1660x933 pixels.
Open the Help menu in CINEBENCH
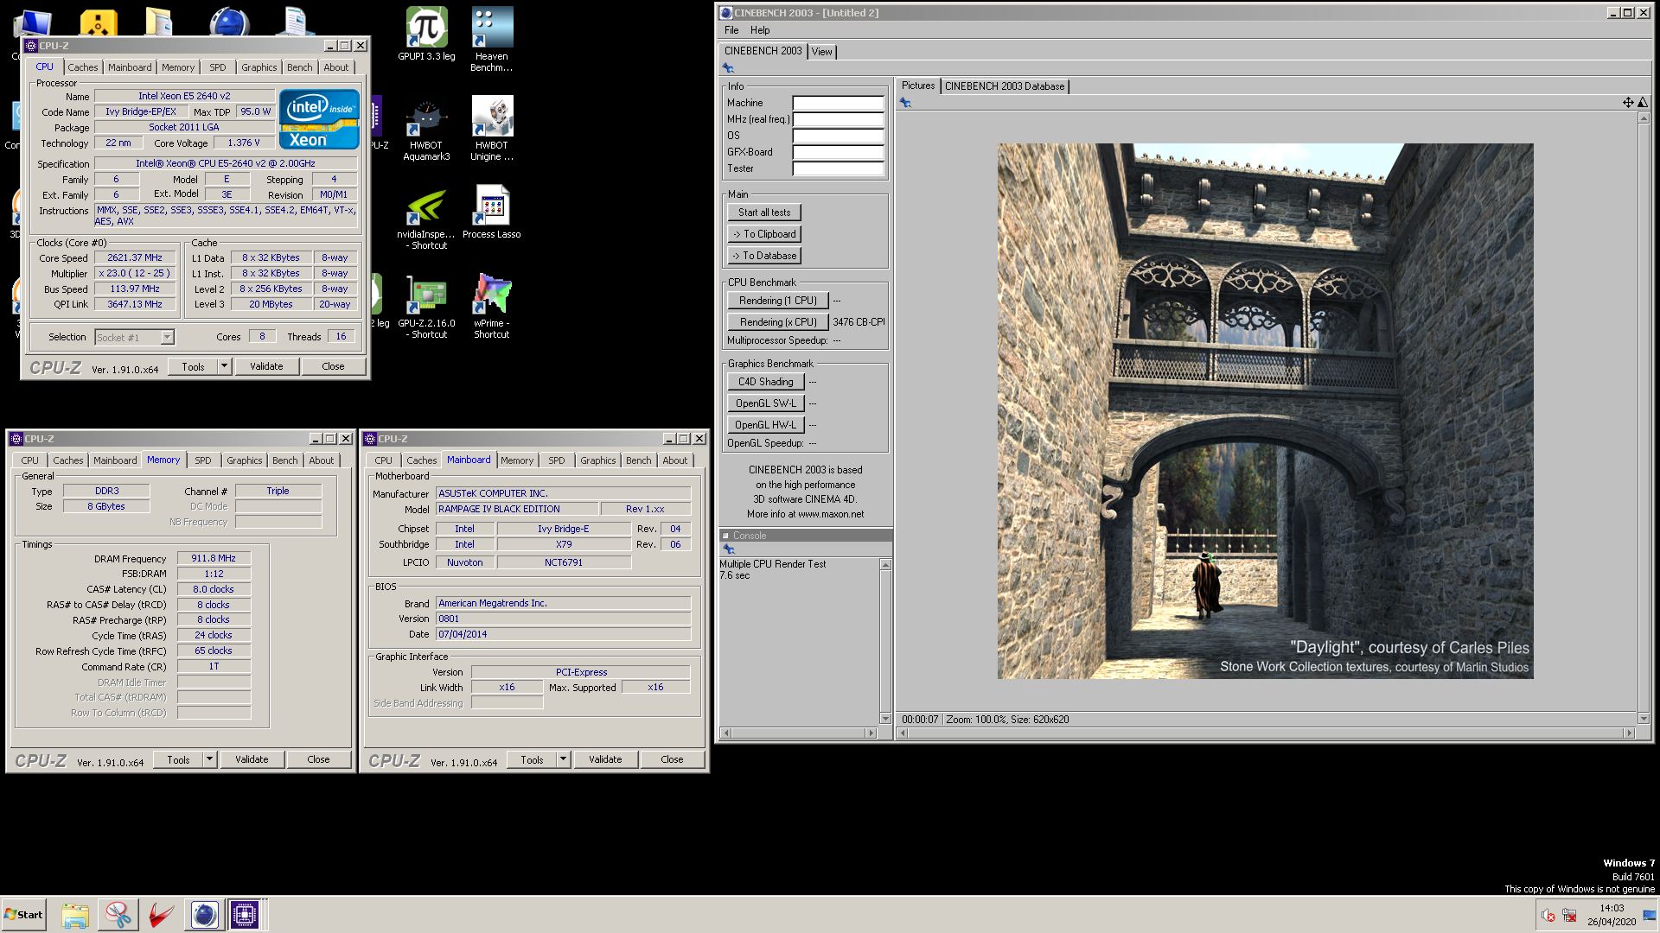[760, 30]
